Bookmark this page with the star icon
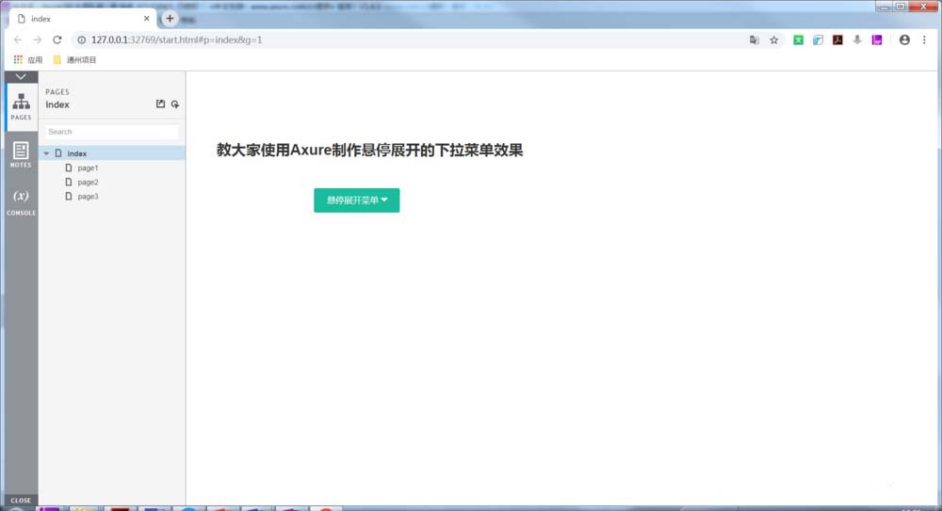Screen dimensions: 942x511 [x=774, y=40]
